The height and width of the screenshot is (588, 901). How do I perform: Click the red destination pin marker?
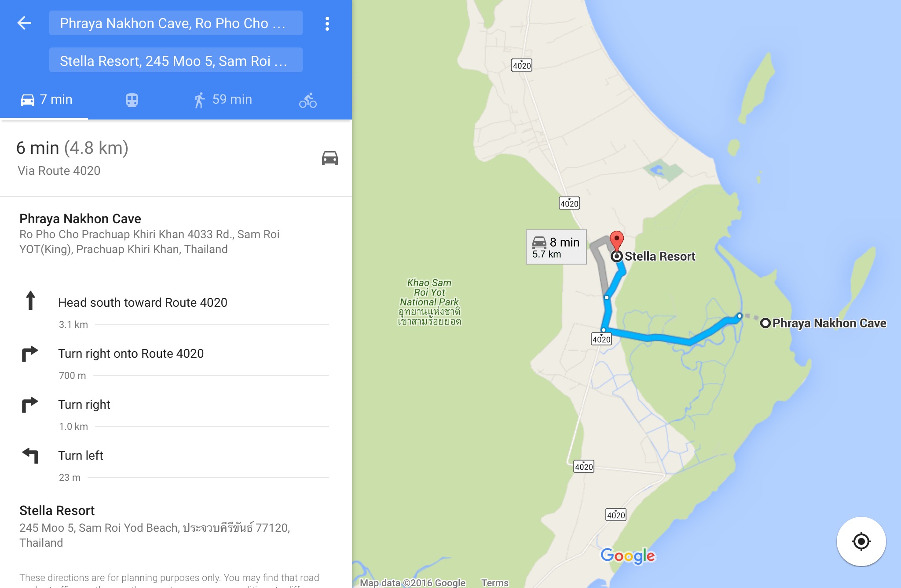point(617,240)
